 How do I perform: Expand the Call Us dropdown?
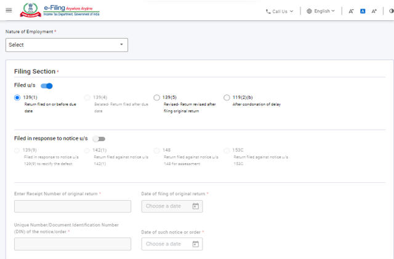click(x=279, y=11)
